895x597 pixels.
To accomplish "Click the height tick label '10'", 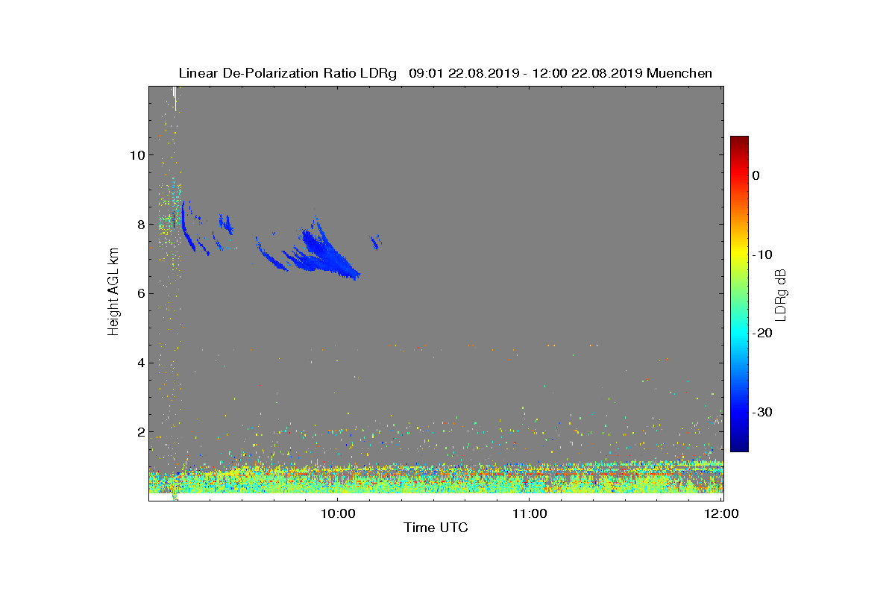I will pos(136,155).
